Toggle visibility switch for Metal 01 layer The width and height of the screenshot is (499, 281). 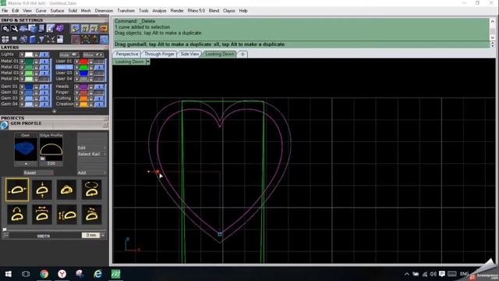(x=44, y=61)
